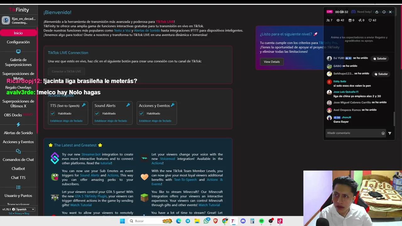Click the likes heart count icon
Viewport: 402px width, 226px height.
[370, 20]
